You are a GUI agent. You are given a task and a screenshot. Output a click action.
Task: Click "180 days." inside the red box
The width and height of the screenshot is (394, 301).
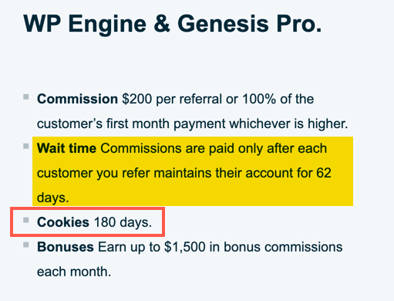[x=123, y=222]
